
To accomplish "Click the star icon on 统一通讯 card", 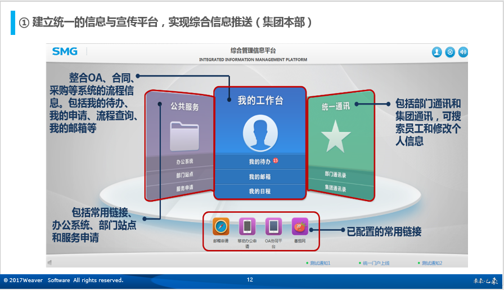I will 336,136.
